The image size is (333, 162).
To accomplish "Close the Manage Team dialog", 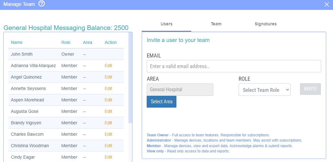I will (327, 4).
